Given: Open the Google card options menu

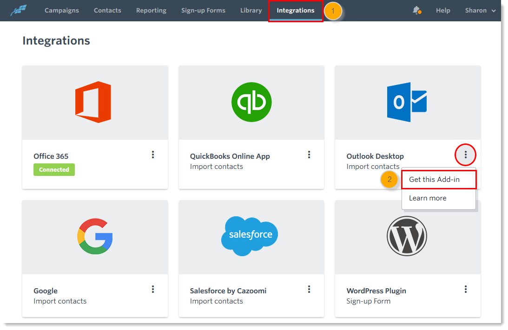Looking at the screenshot, I should 153,288.
